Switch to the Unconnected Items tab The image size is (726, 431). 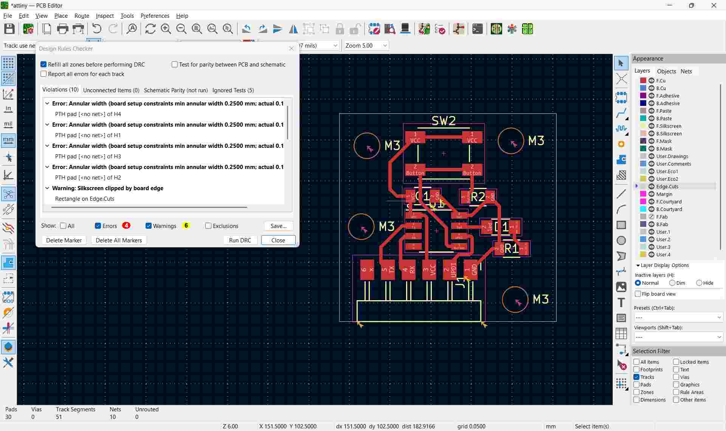tap(111, 90)
